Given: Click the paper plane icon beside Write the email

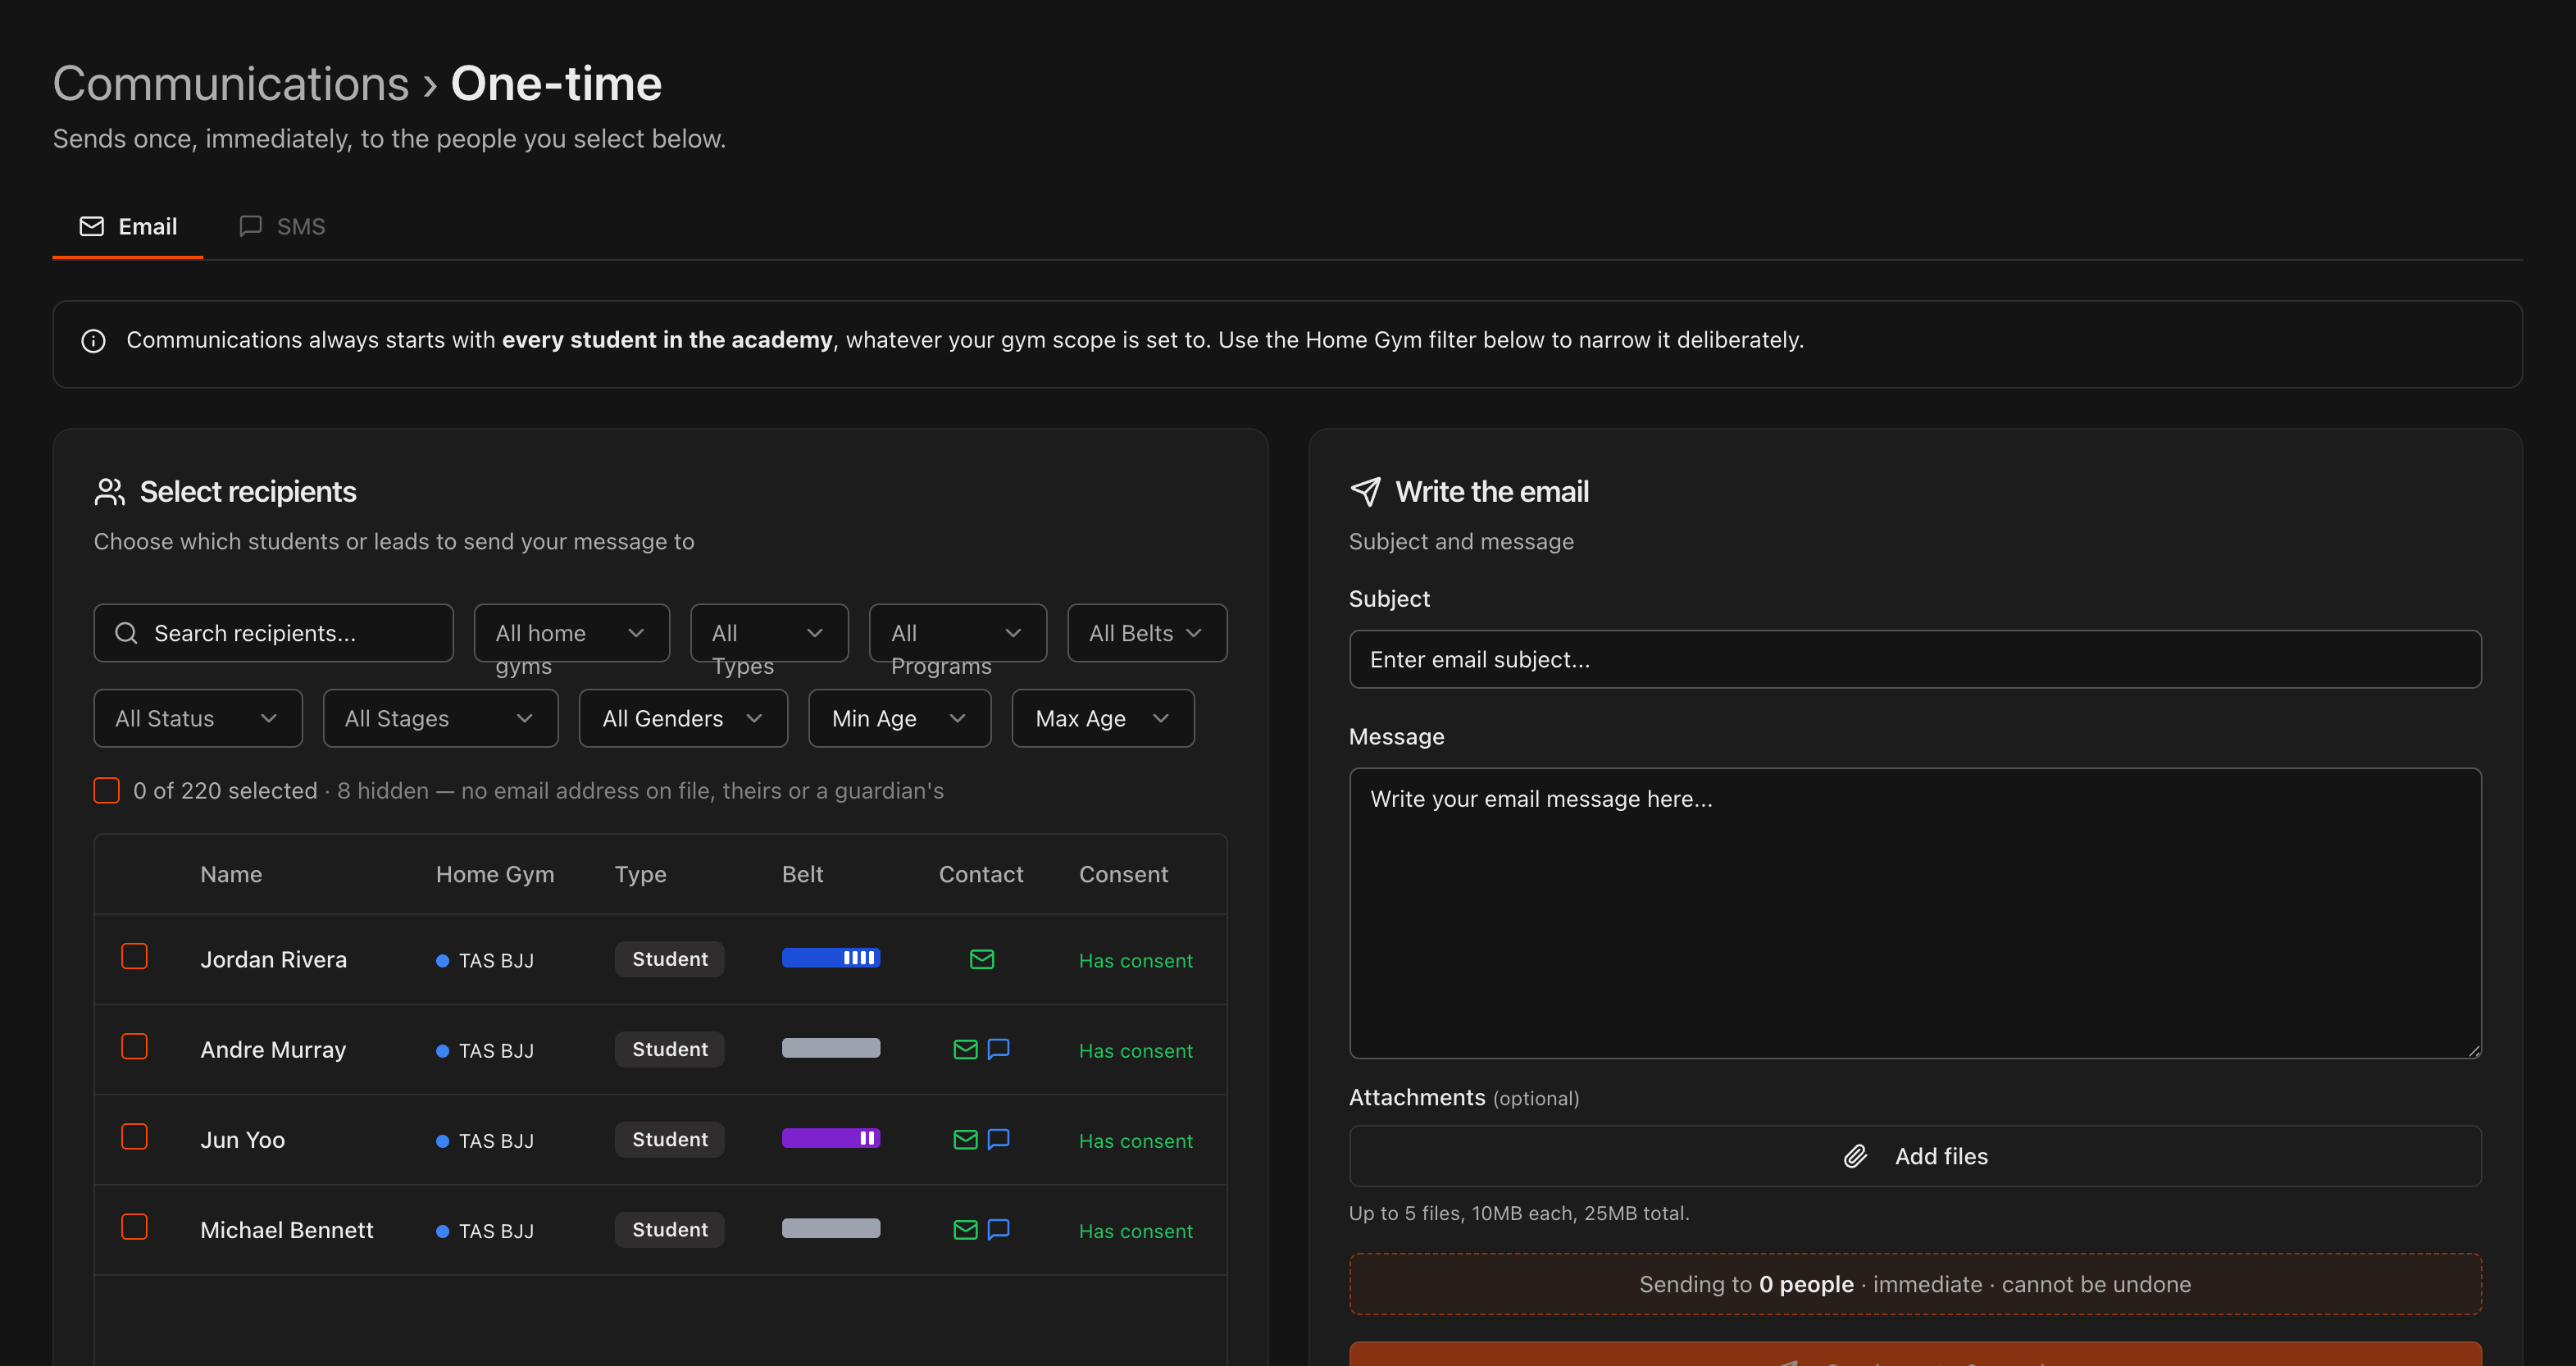Looking at the screenshot, I should [1365, 492].
